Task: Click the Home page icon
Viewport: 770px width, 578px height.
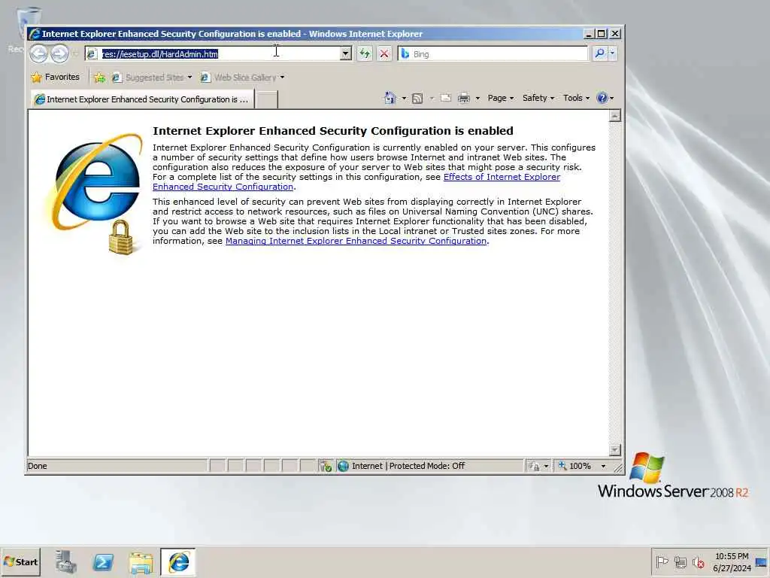Action: [390, 98]
